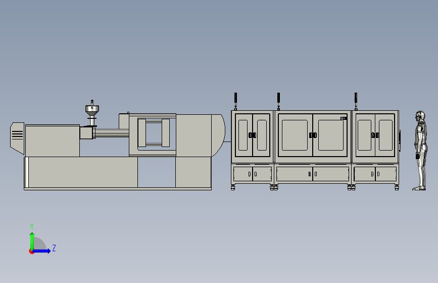
Task: Select the vent grille on machine's left end
Action: click(x=17, y=135)
